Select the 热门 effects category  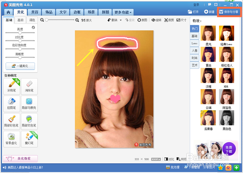click(x=194, y=29)
